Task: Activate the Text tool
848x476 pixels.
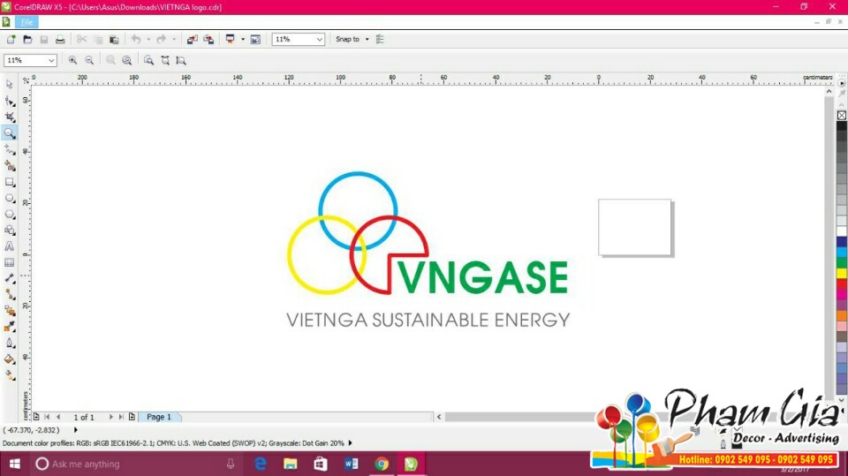Action: coord(10,246)
